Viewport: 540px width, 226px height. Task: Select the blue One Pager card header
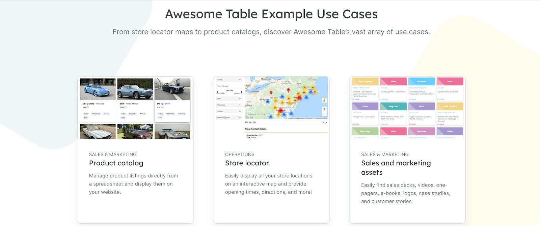(421, 81)
